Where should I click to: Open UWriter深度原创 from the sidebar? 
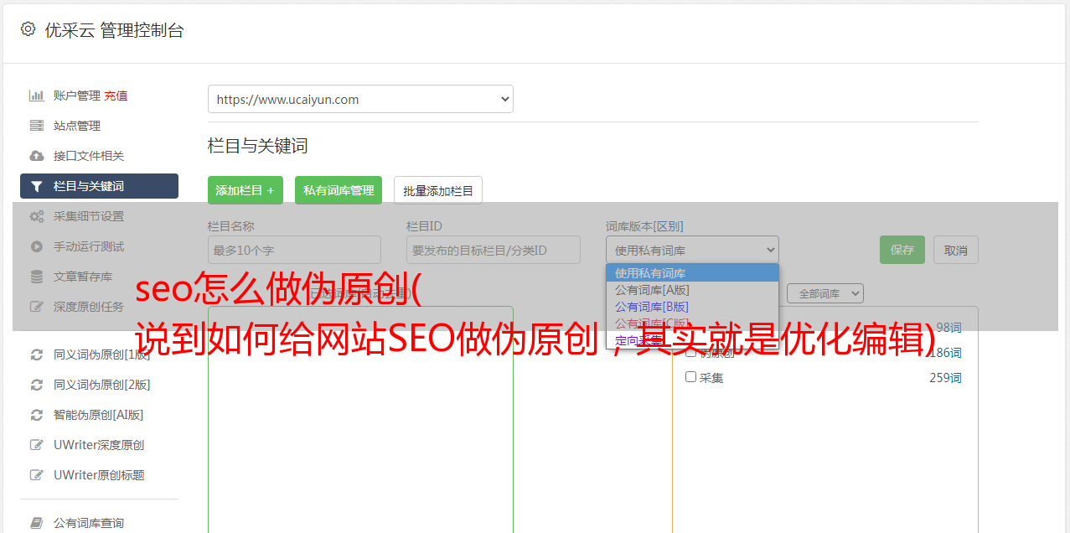pyautogui.click(x=99, y=445)
